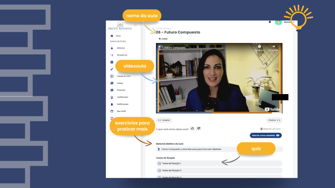
Task: Mark lesson as watched with Marcar como assistido
Action: pyautogui.click(x=266, y=135)
